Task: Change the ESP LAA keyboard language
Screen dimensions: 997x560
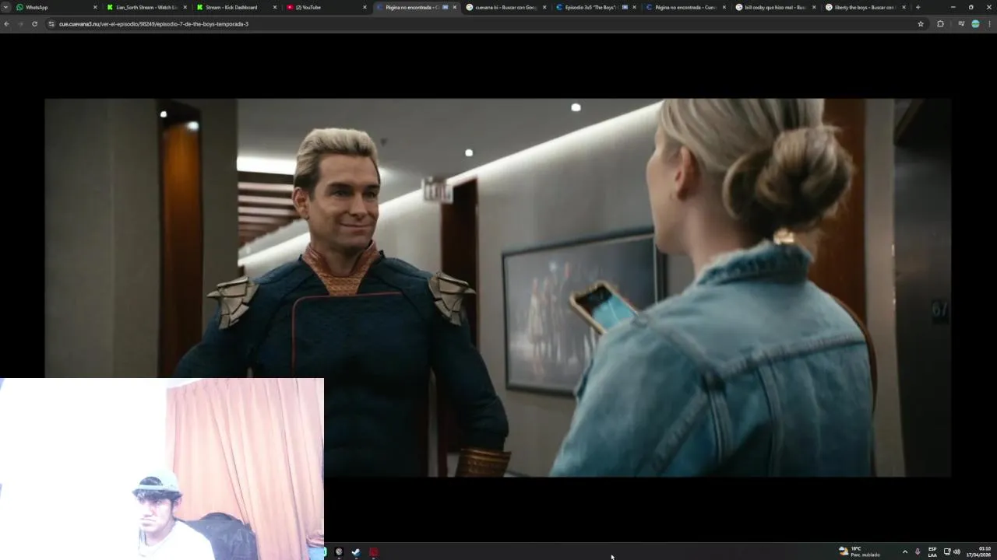Action: (932, 552)
